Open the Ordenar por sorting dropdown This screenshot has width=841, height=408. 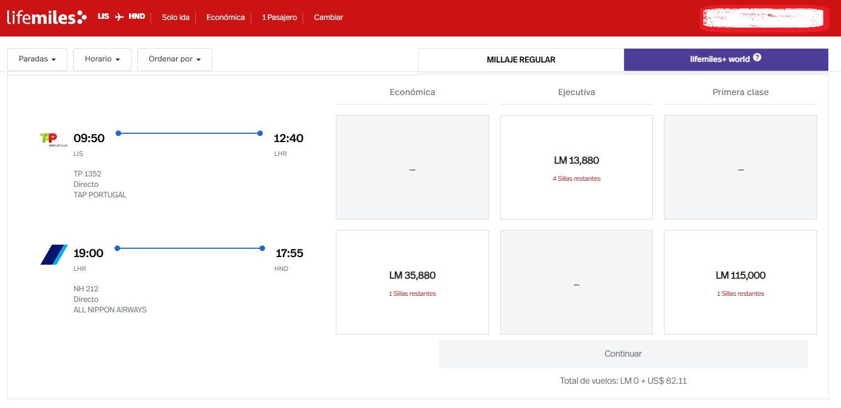tap(174, 59)
